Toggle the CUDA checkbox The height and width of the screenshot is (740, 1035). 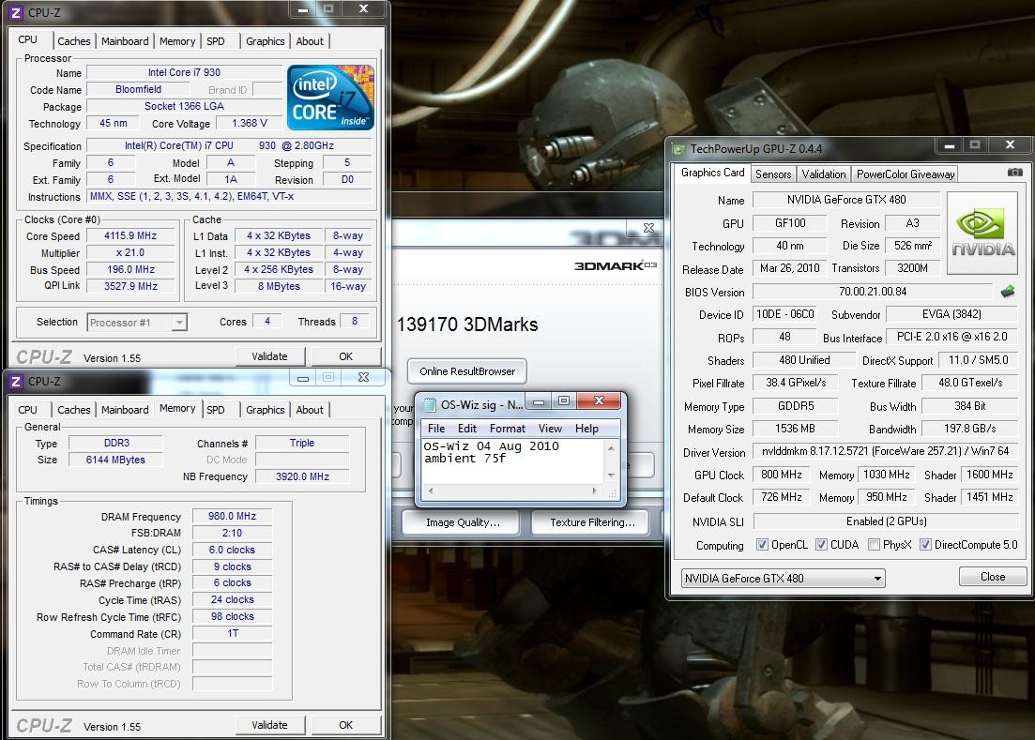821,544
